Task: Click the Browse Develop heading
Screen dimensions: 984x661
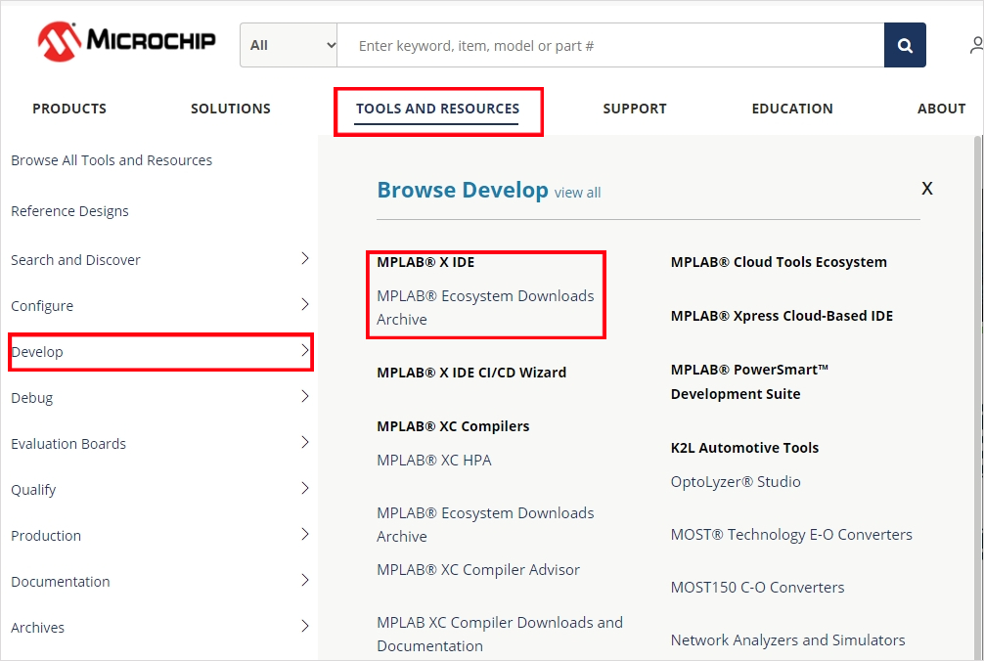Action: [463, 190]
